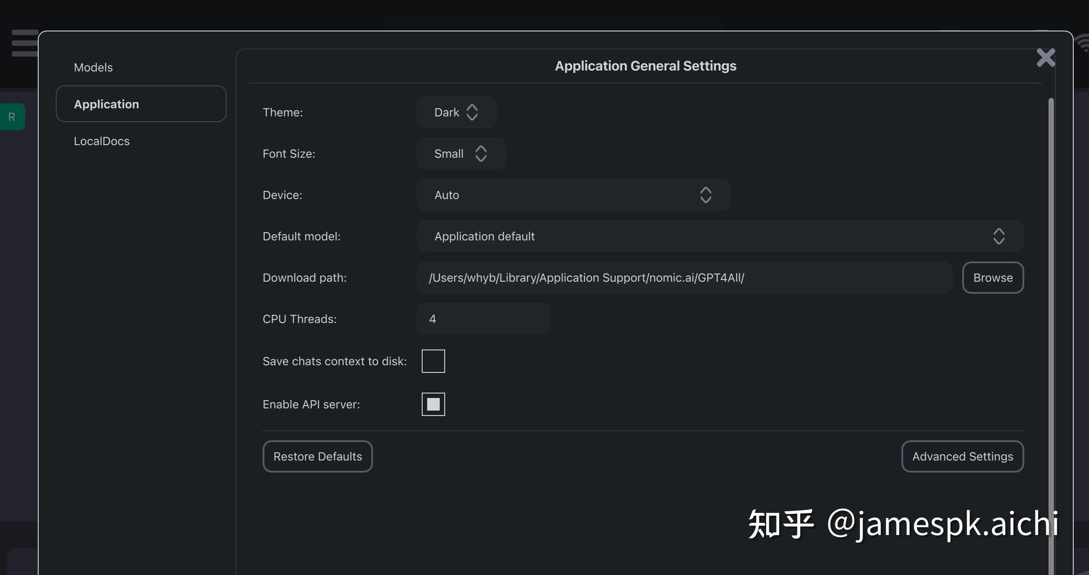This screenshot has width=1089, height=575.
Task: Open the LocalDocs settings tab
Action: pyautogui.click(x=102, y=141)
